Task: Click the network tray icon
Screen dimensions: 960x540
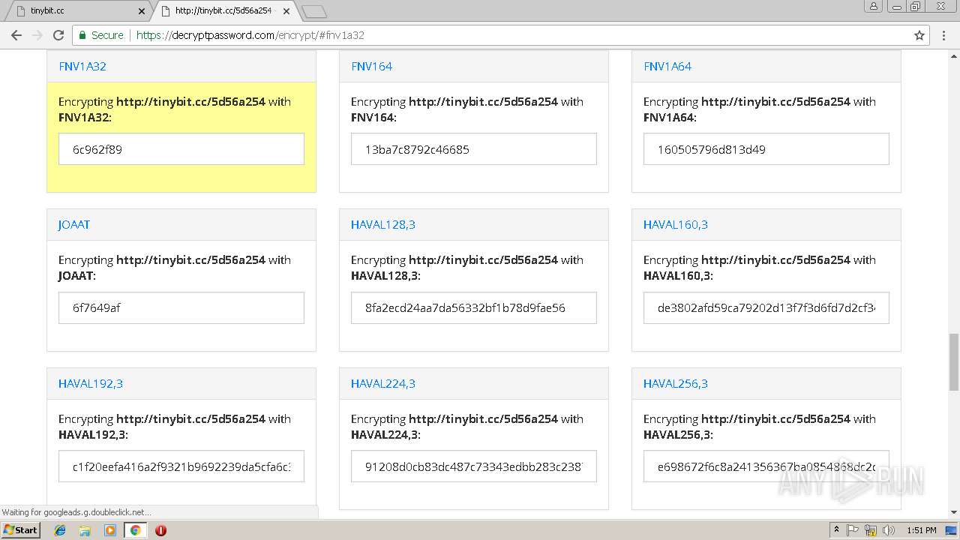Action: click(x=871, y=530)
